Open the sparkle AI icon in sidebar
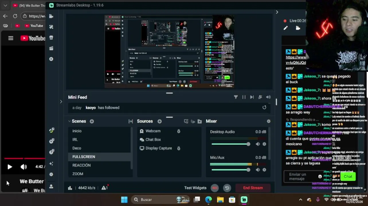 pos(51,164)
